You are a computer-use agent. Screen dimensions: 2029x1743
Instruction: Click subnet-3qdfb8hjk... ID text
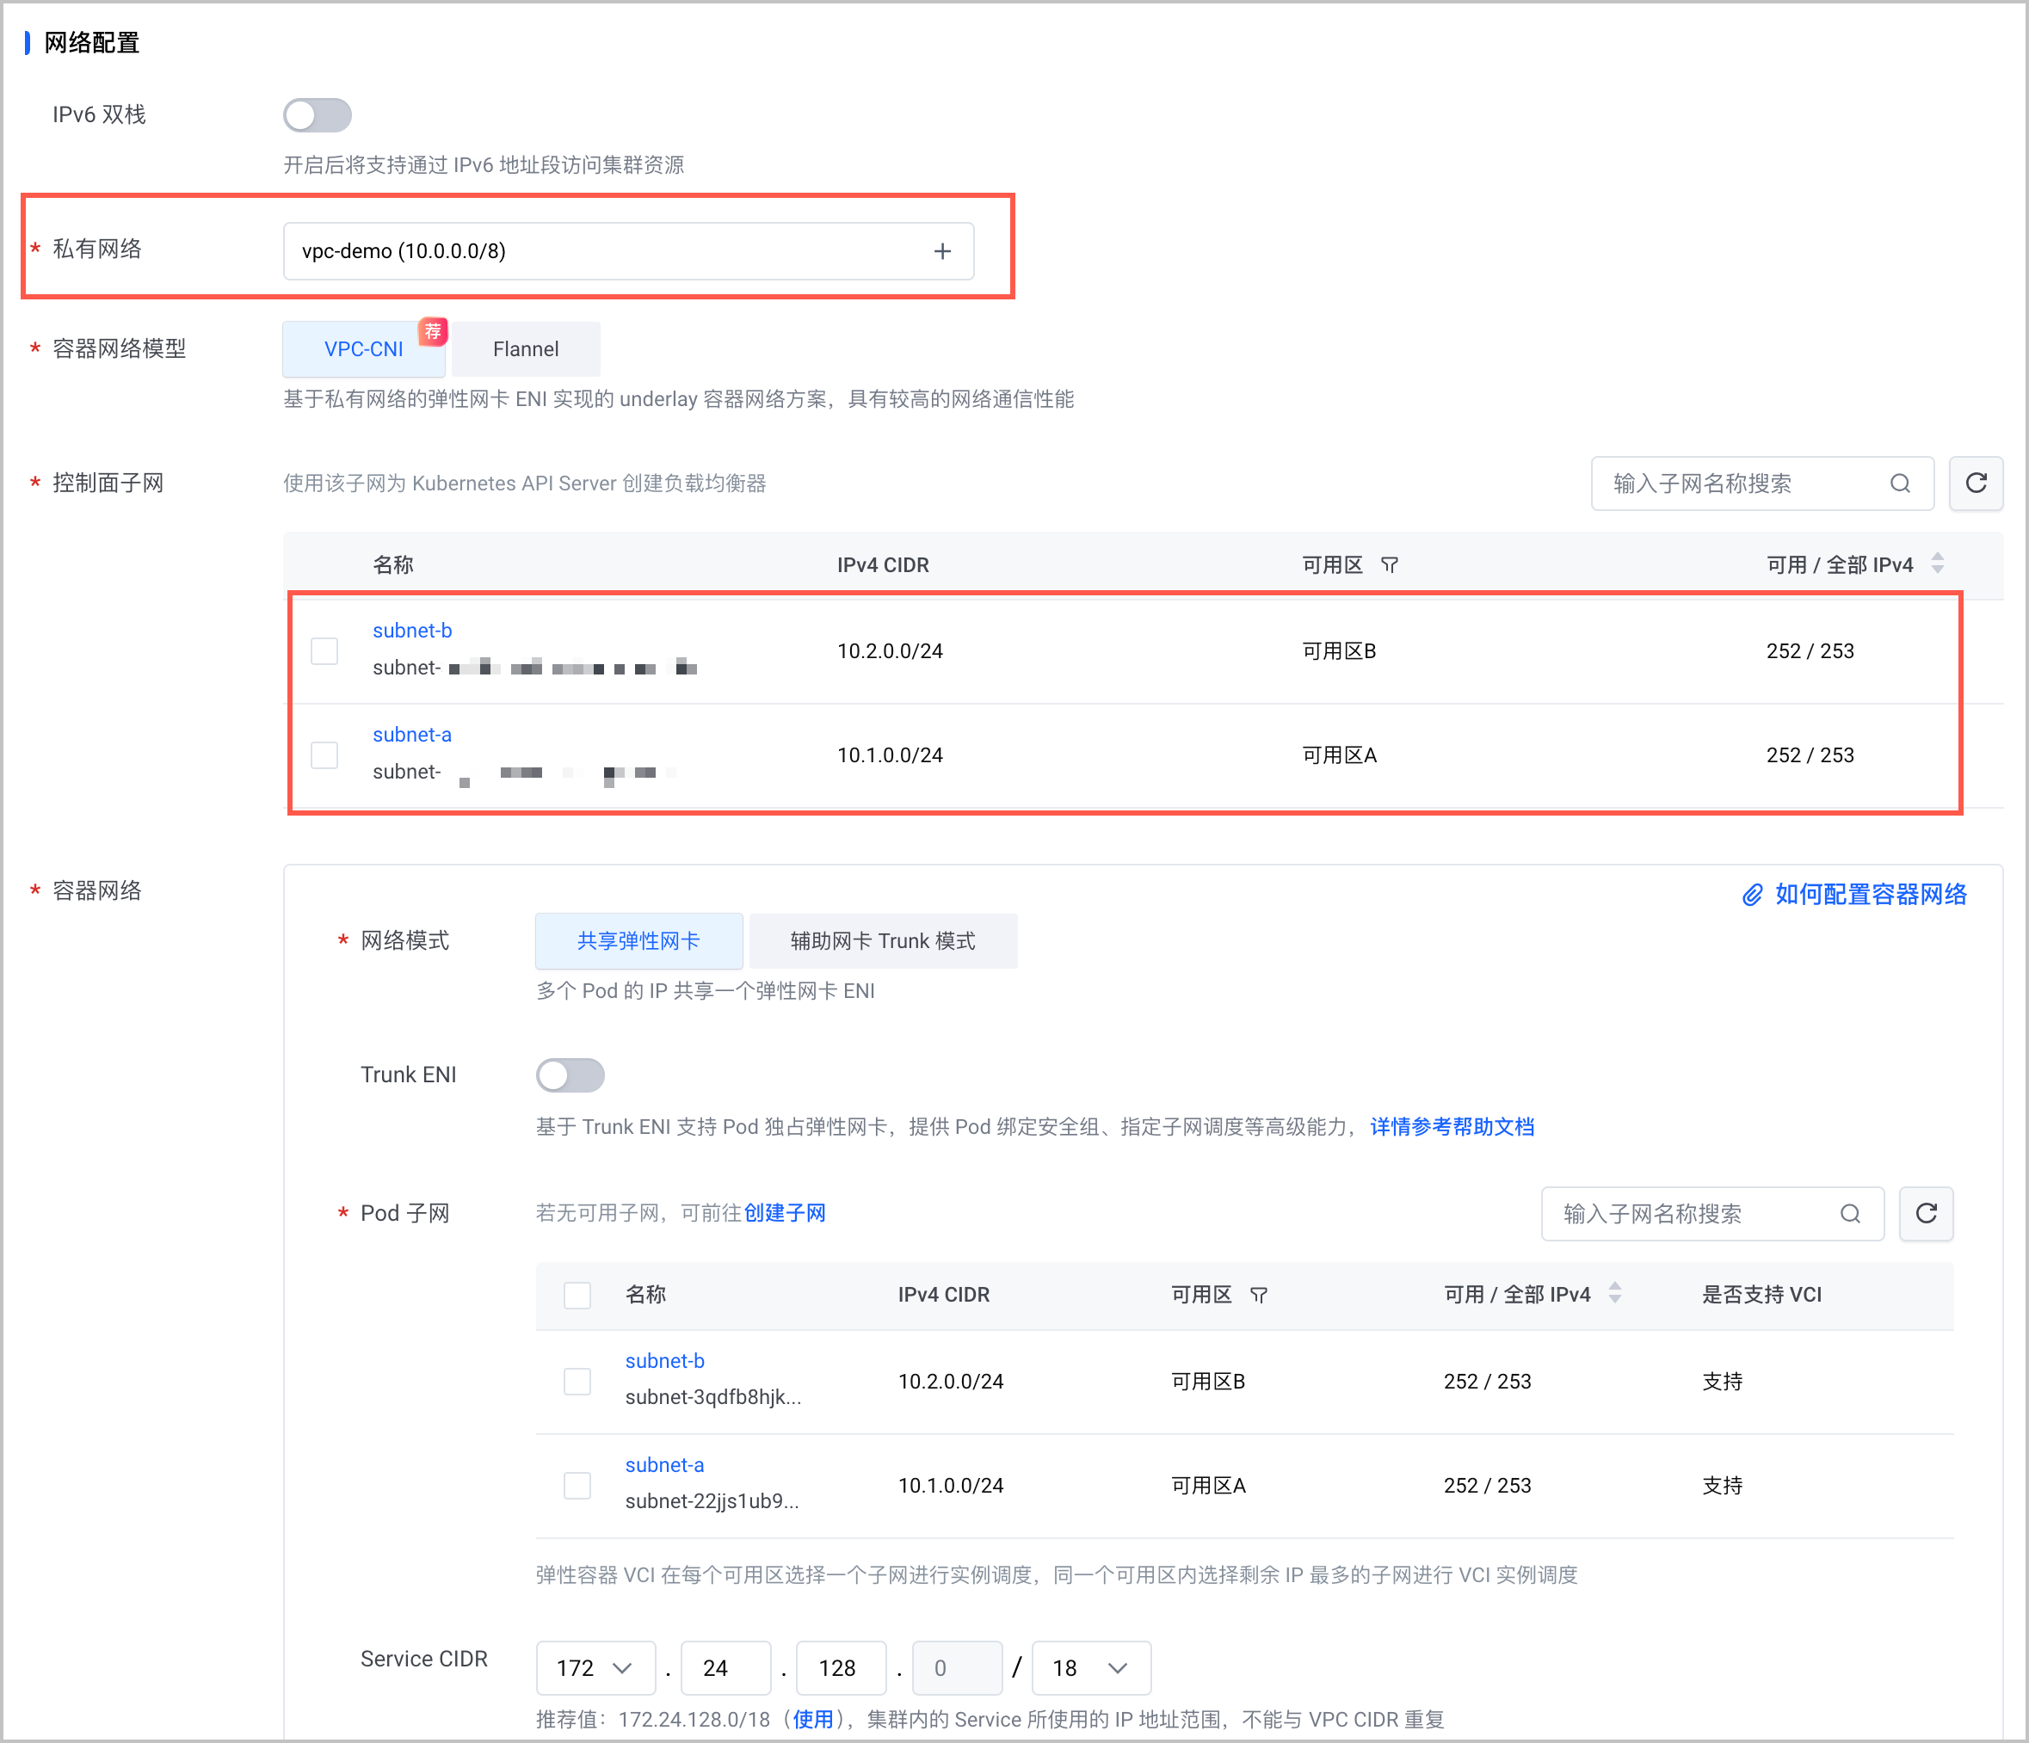point(714,1397)
